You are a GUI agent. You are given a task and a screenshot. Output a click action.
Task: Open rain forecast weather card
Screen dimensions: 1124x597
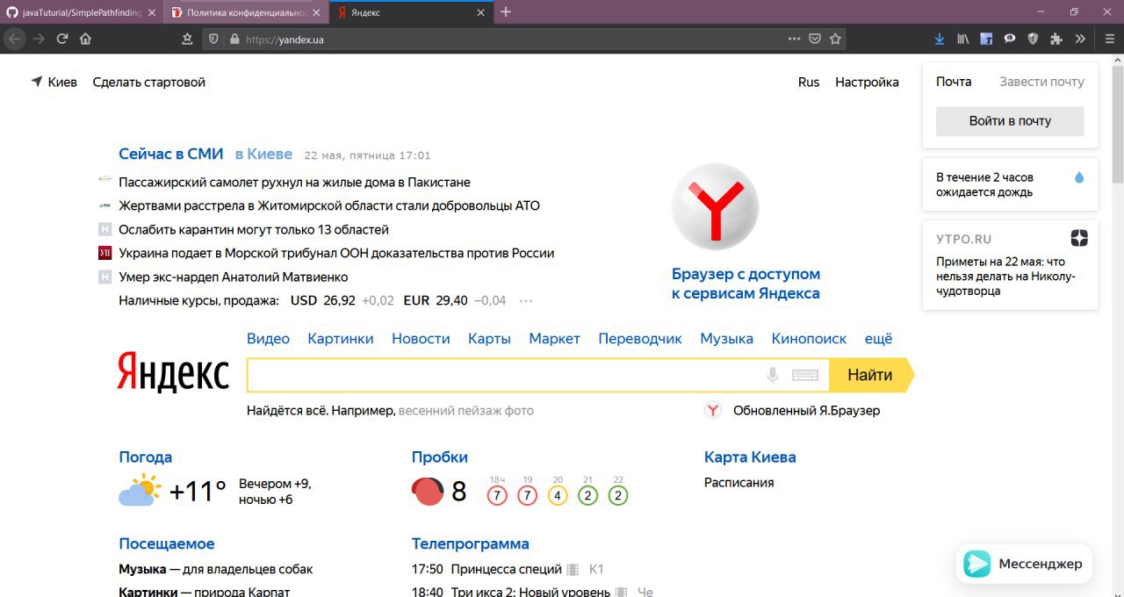(1010, 184)
